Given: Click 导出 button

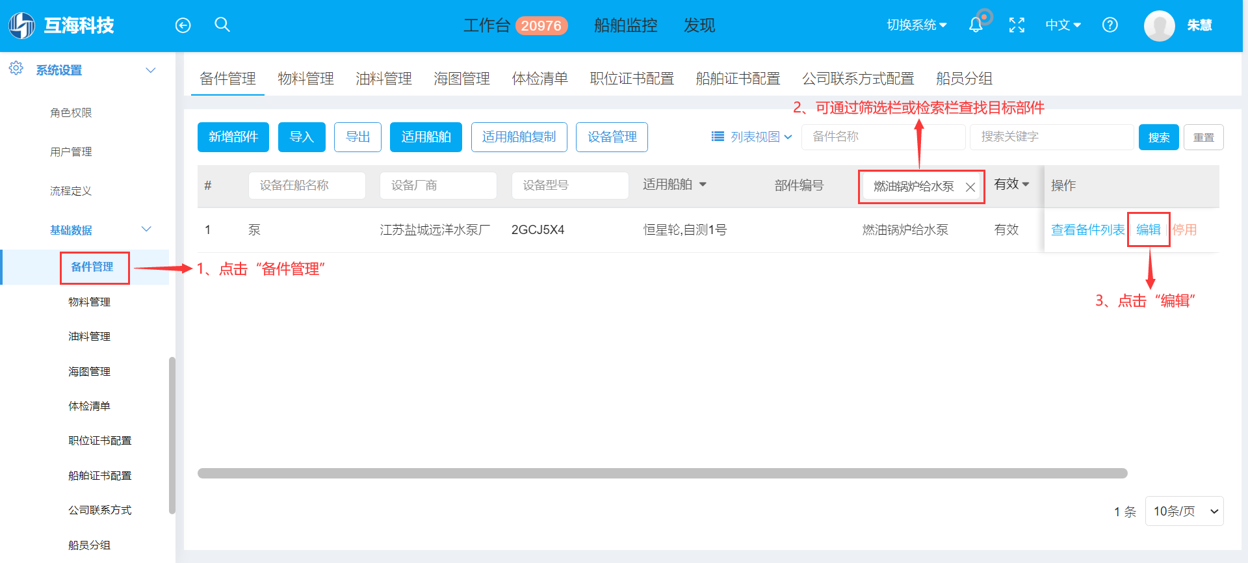Looking at the screenshot, I should point(357,137).
